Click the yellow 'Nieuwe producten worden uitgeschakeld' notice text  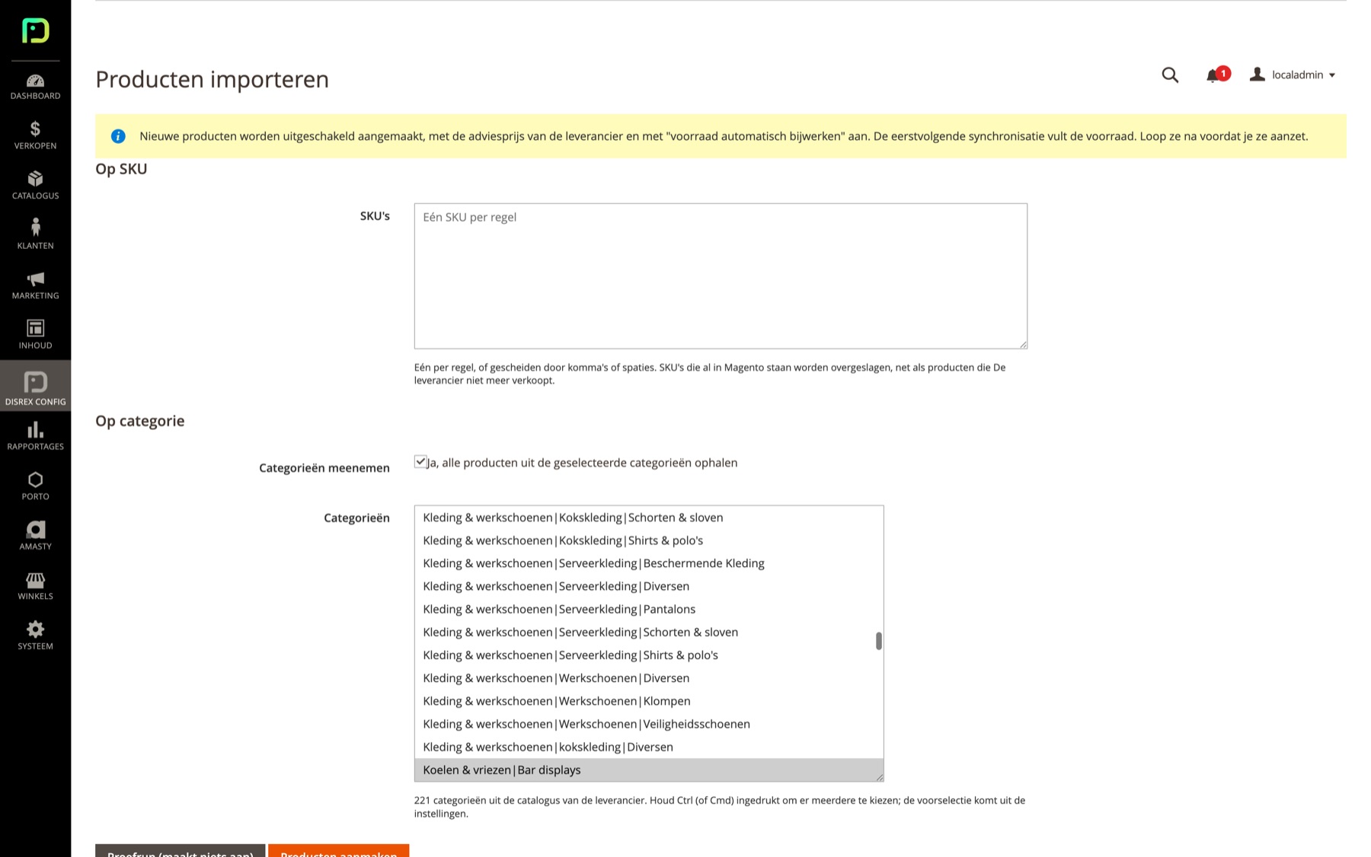(x=724, y=136)
